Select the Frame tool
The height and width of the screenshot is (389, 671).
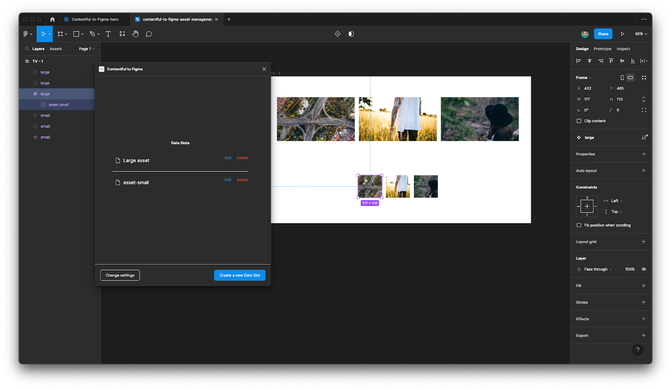pos(60,34)
